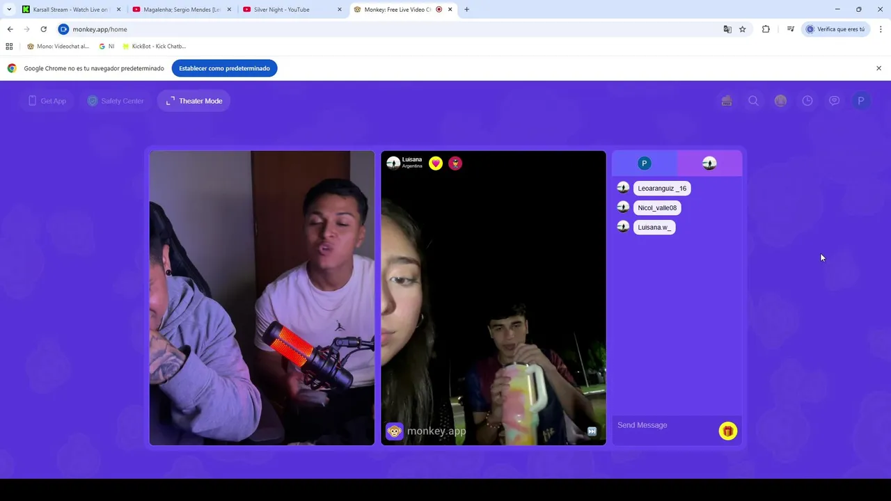Image resolution: width=891 pixels, height=501 pixels.
Task: Skip to next match using the skip icon
Action: click(x=592, y=431)
